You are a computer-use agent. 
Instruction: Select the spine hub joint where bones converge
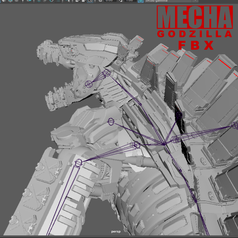164,144
